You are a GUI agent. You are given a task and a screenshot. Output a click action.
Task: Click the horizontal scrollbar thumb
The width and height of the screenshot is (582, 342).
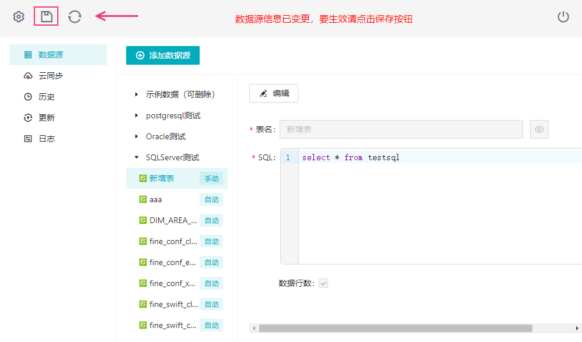click(x=395, y=328)
